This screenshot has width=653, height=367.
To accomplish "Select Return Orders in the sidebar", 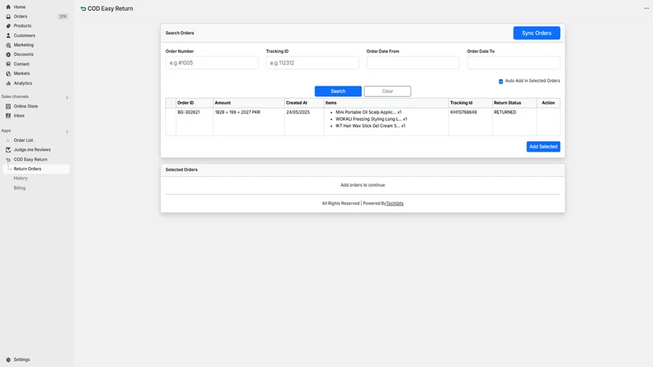I will click(36, 169).
